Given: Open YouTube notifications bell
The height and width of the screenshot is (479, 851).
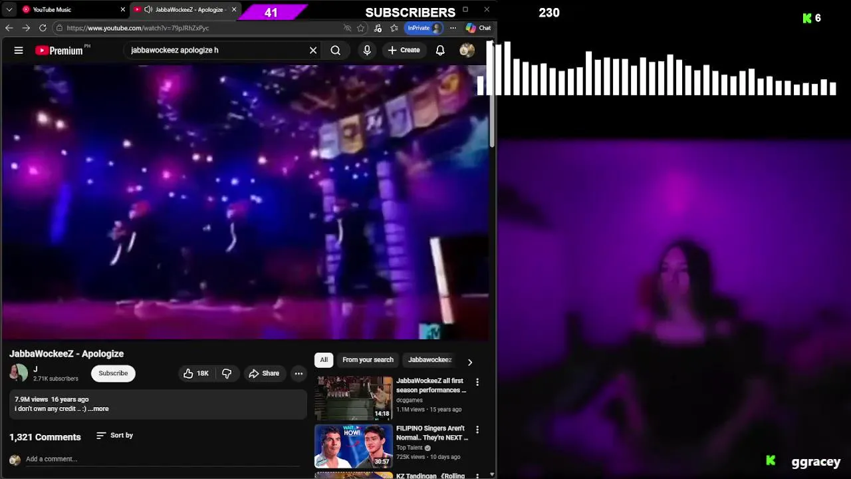Looking at the screenshot, I should click(440, 50).
